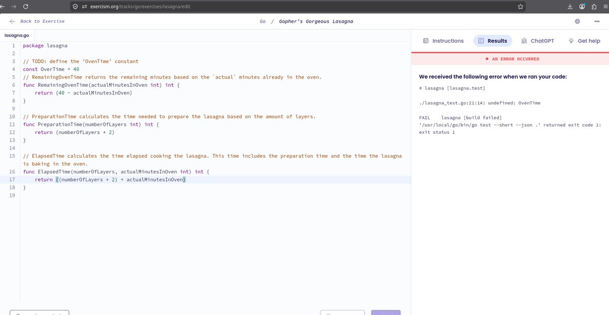Screen dimensions: 609x315
Task: Click 'FAIL lasagna [build failed]' line
Action: 461,118
